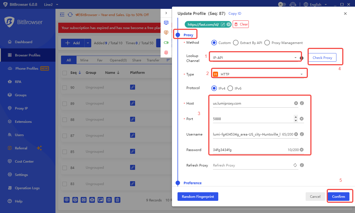This screenshot has height=213, width=355.
Task: Click the circled X icon in bottom toolbar
Action: 75,200
